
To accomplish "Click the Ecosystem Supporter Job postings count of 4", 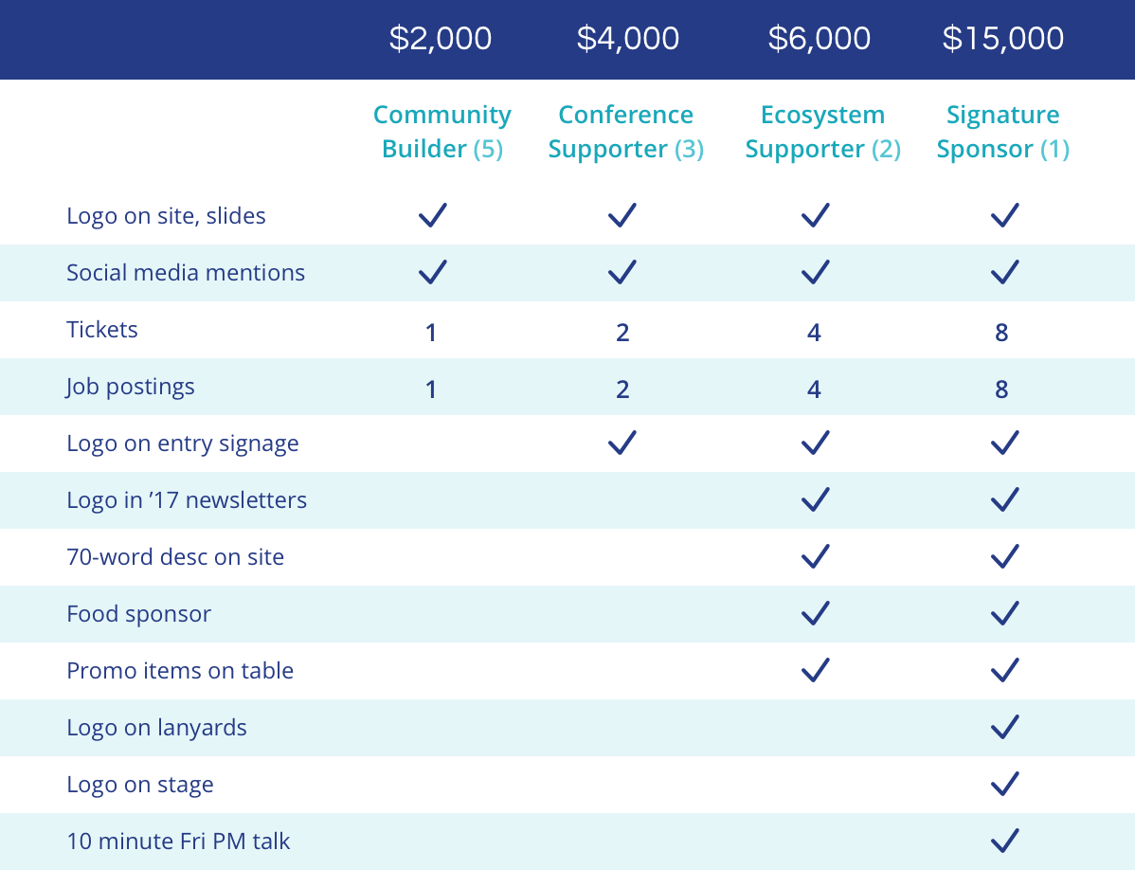I will 814,389.
